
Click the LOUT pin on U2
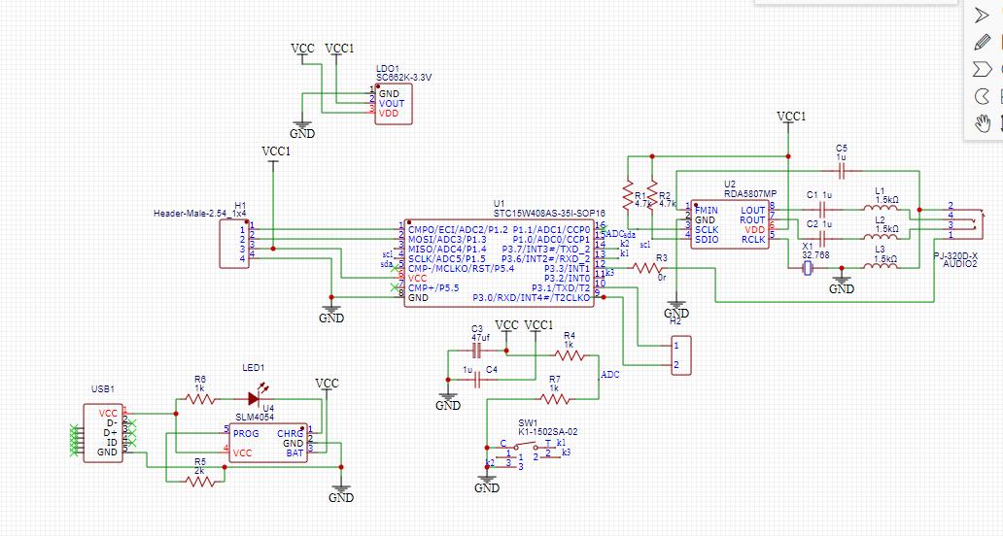(x=753, y=210)
